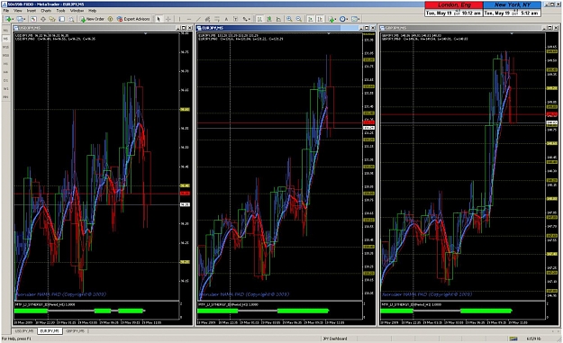
Task: Click New York time '5:12 am' readout
Action: 530,13
